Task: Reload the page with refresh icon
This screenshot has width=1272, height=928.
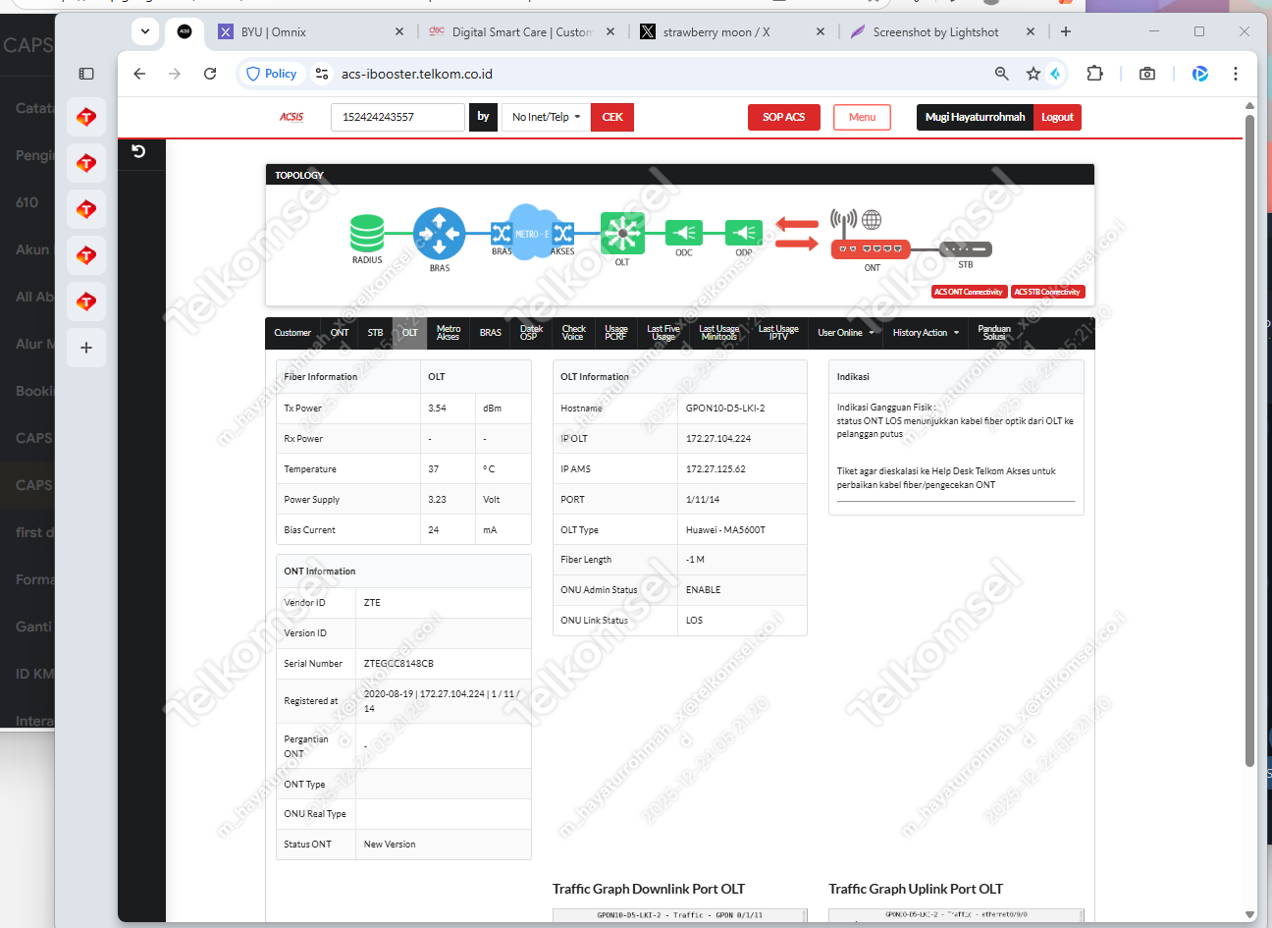Action: point(210,74)
